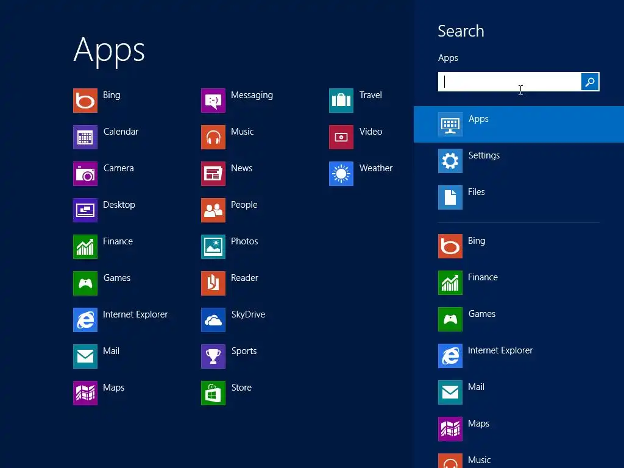Select Settings search scope in Search pane
The height and width of the screenshot is (468, 624).
click(519, 161)
